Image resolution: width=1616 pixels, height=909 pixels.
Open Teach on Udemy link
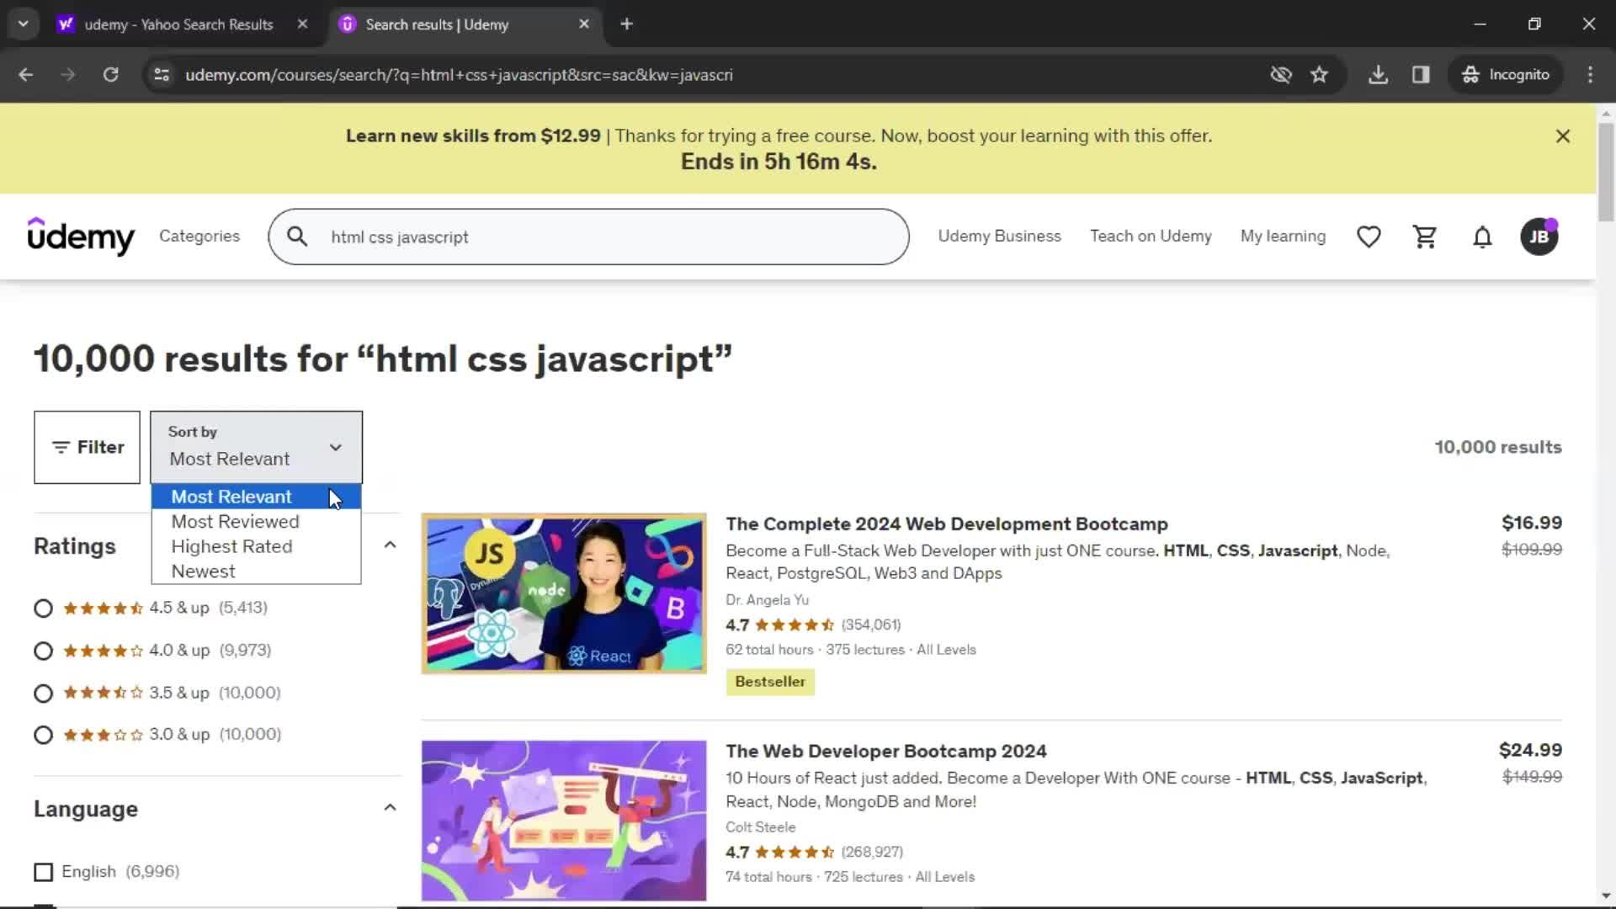pos(1151,237)
